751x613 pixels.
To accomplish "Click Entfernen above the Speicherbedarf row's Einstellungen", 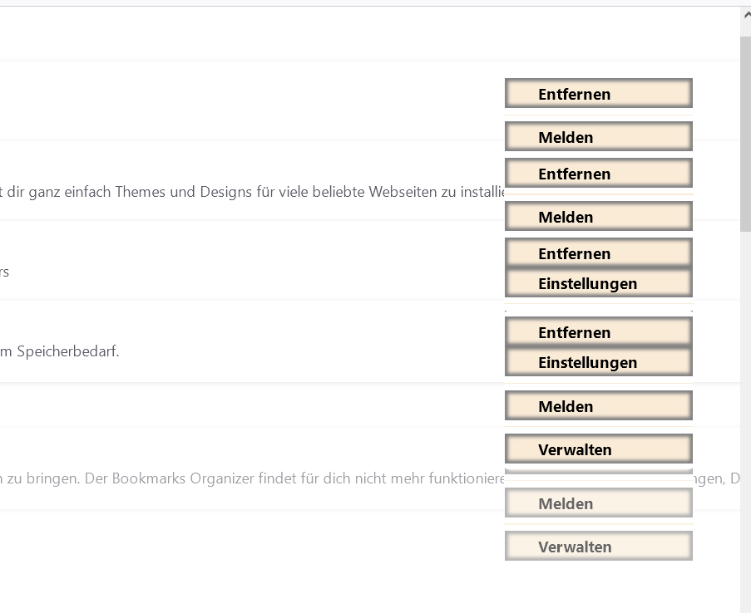I will tap(598, 332).
